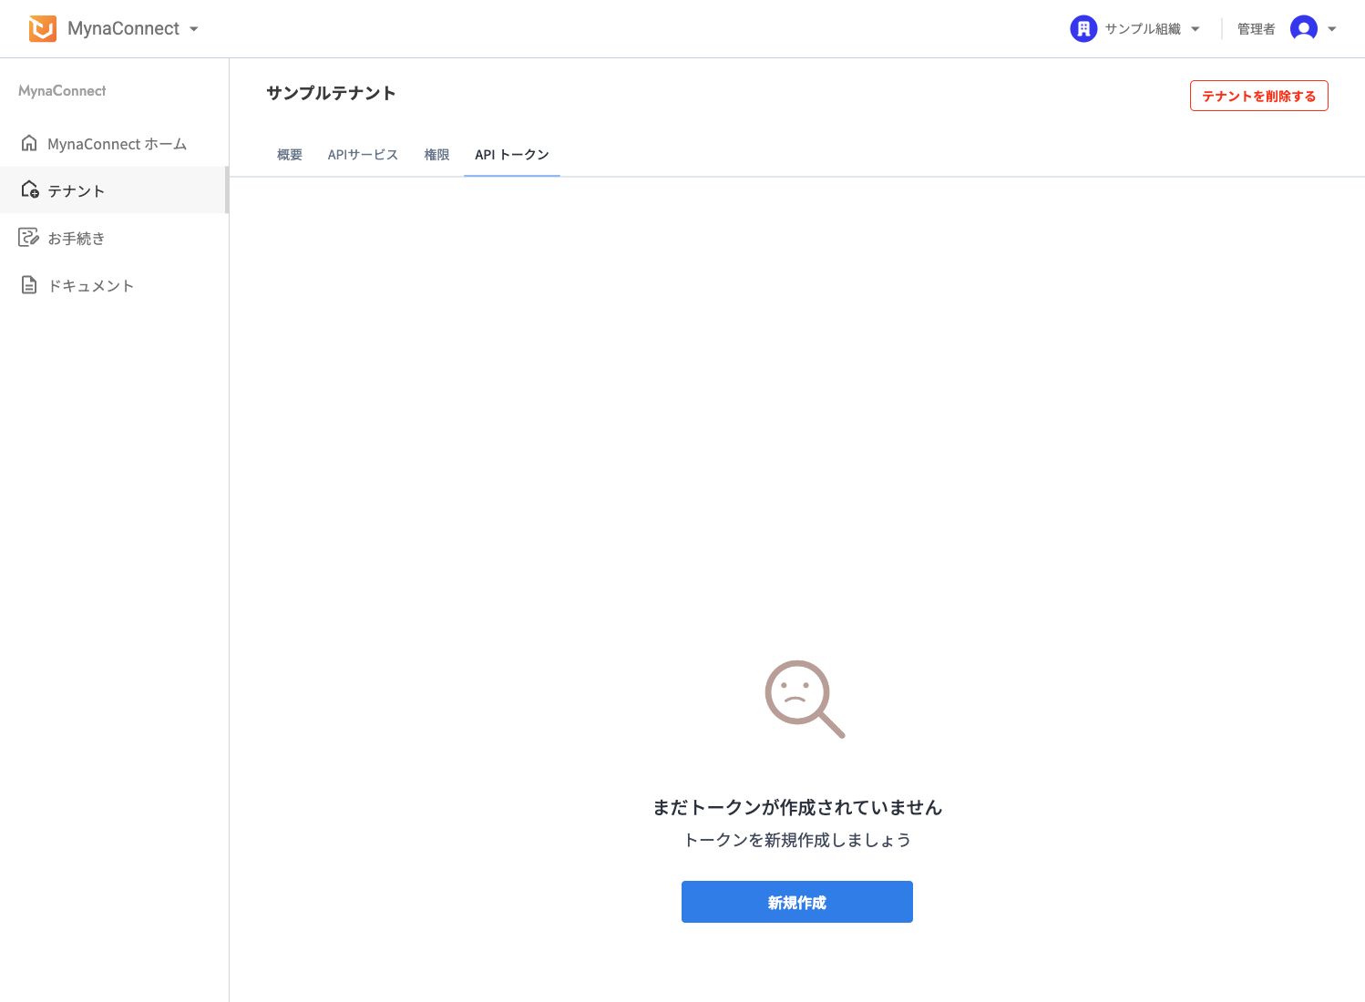Select テナント in the sidebar
Image resolution: width=1365 pixels, height=1002 pixels.
pos(114,190)
